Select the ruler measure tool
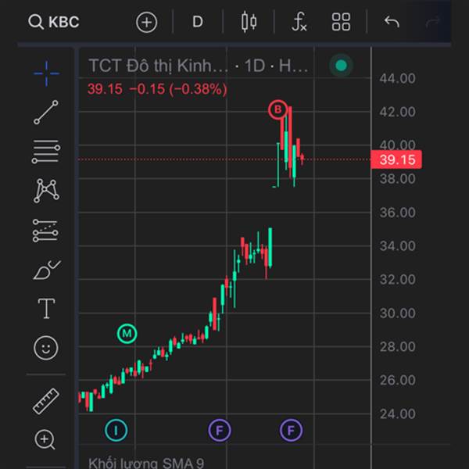 click(46, 401)
